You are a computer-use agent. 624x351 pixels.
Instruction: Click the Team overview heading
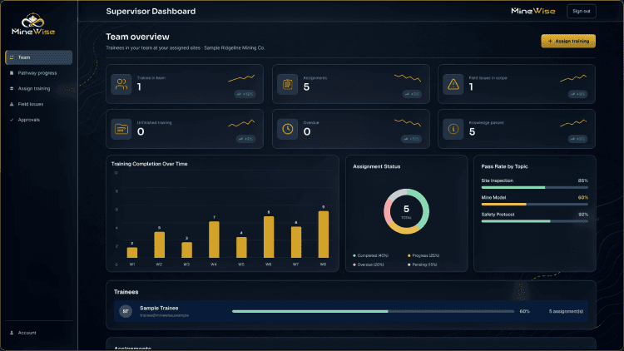point(137,37)
